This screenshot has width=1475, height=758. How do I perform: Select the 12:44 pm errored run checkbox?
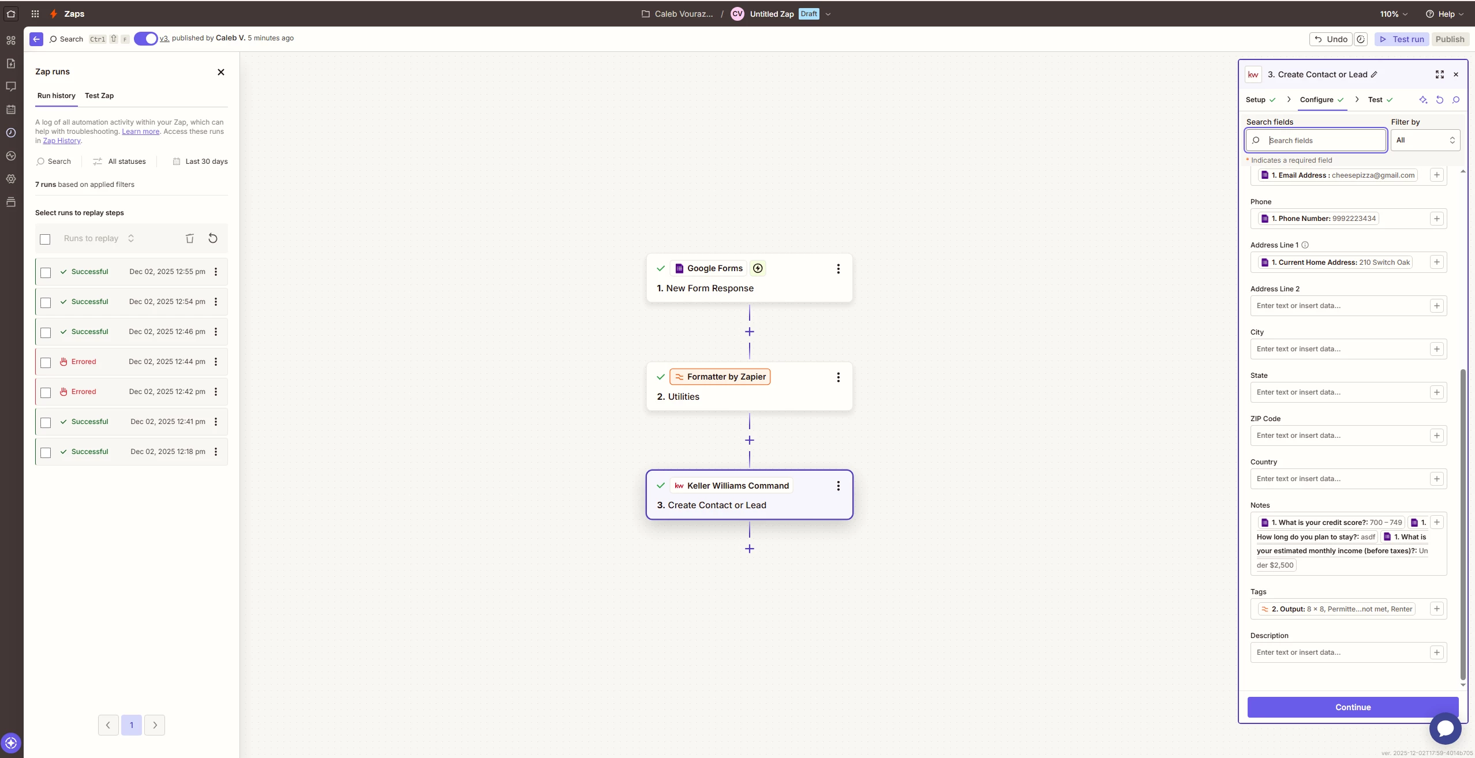point(46,362)
